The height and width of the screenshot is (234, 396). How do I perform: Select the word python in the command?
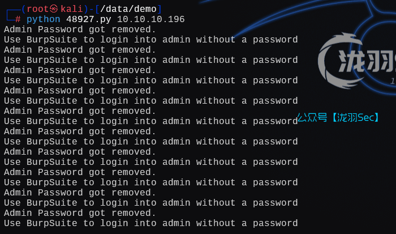click(x=43, y=19)
